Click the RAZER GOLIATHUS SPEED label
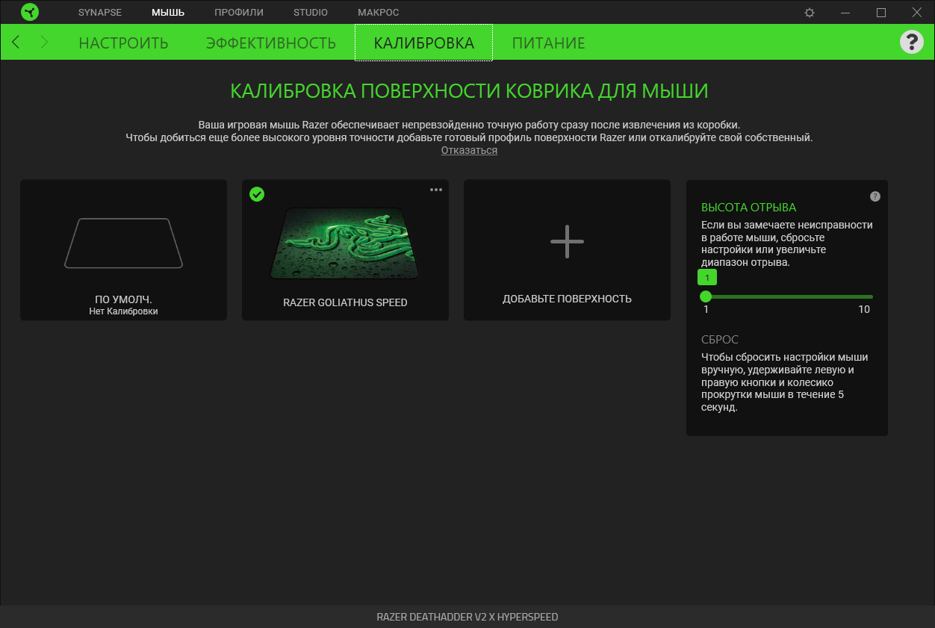Viewport: 935px width, 628px height. pos(345,302)
